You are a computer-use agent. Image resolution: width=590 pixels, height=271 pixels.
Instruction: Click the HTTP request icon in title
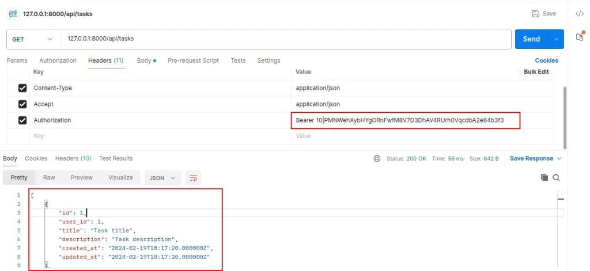(13, 14)
